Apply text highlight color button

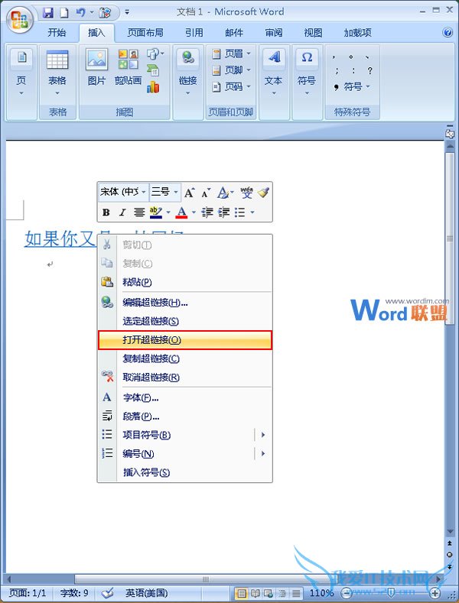tap(156, 212)
